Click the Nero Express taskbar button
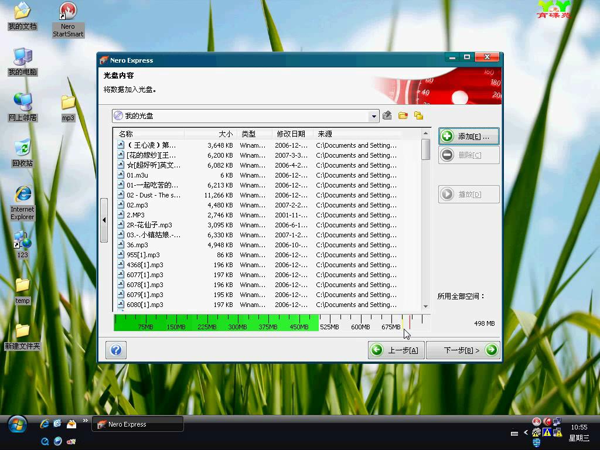The width and height of the screenshot is (600, 450). click(x=137, y=424)
